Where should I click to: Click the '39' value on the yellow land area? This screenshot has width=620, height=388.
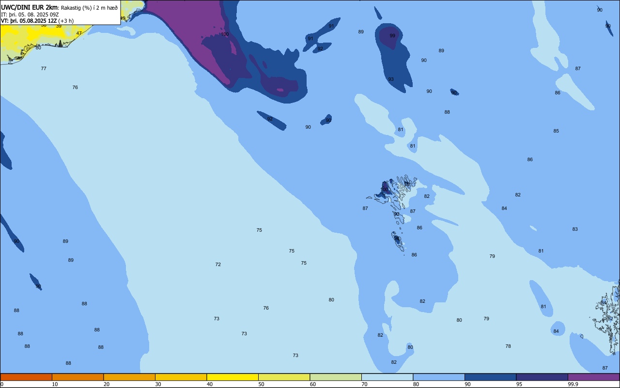click(59, 26)
